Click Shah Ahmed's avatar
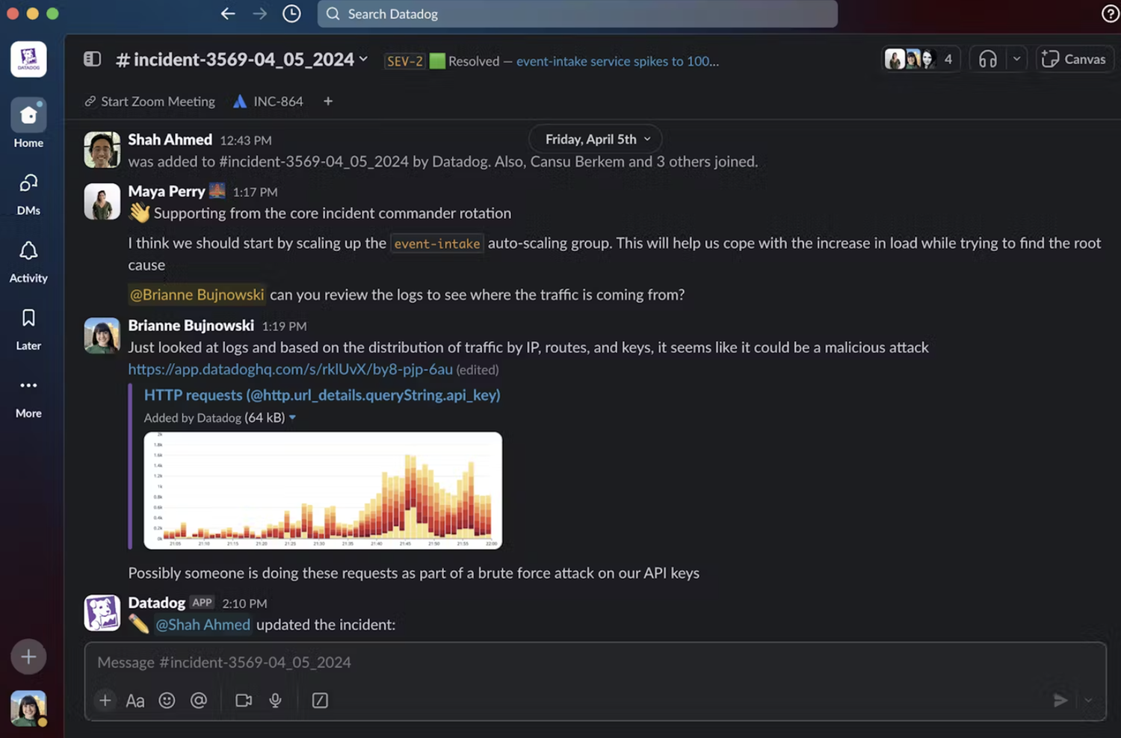The image size is (1121, 738). pyautogui.click(x=102, y=149)
